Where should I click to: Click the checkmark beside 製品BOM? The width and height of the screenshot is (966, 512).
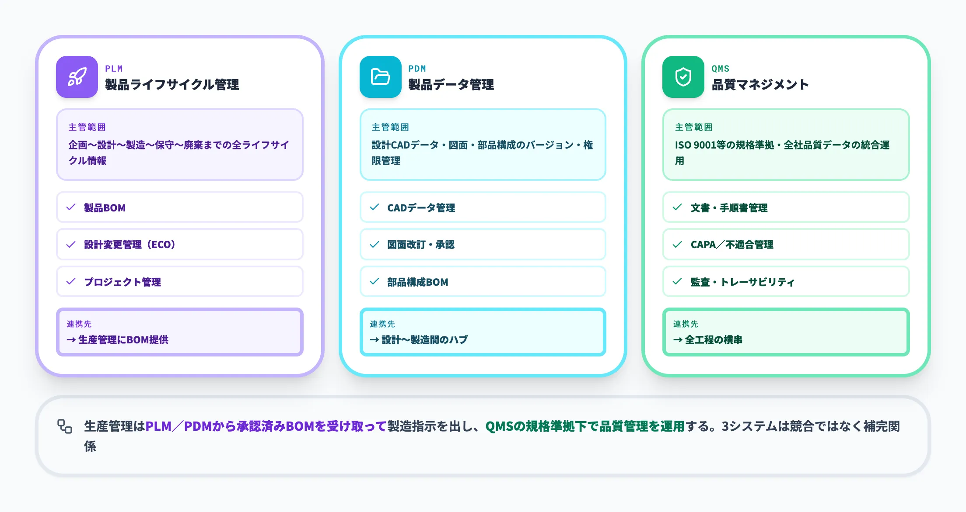point(71,208)
